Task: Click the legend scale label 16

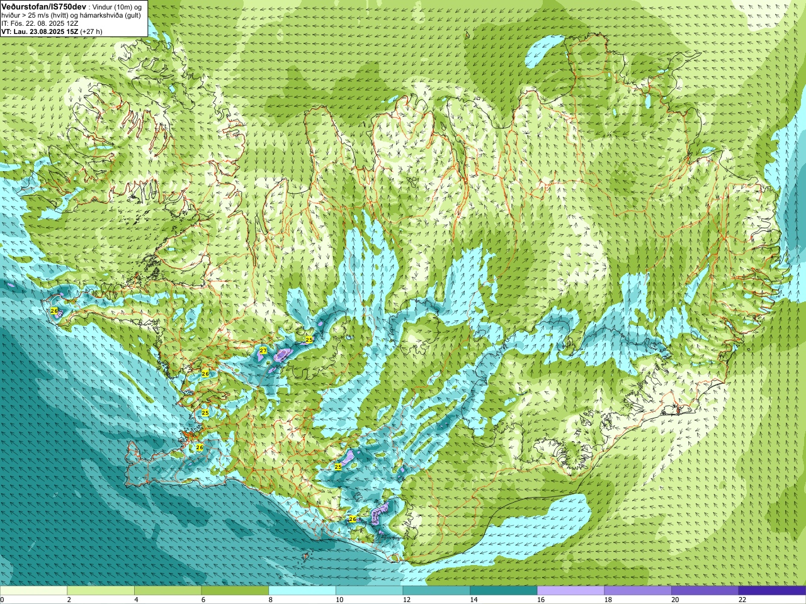Action: pos(541,600)
